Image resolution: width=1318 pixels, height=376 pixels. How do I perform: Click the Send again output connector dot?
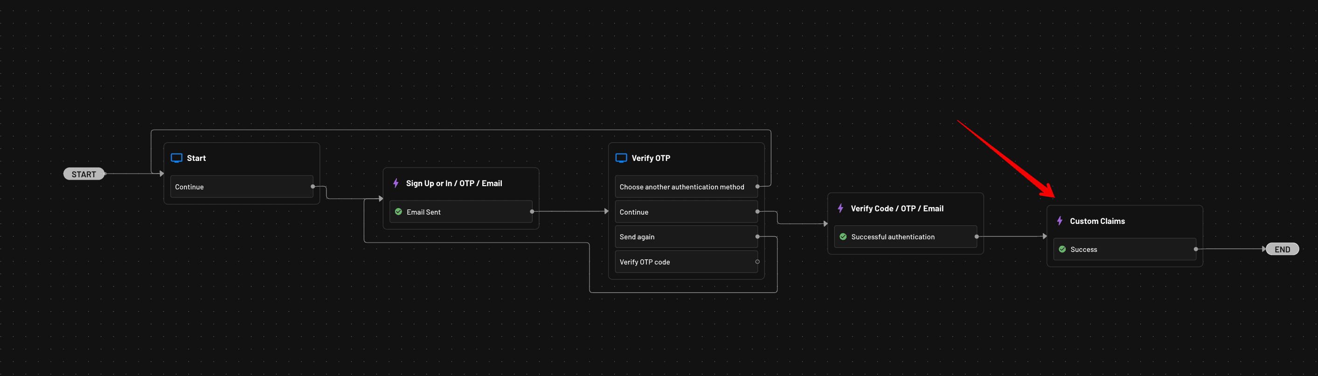[x=757, y=237]
